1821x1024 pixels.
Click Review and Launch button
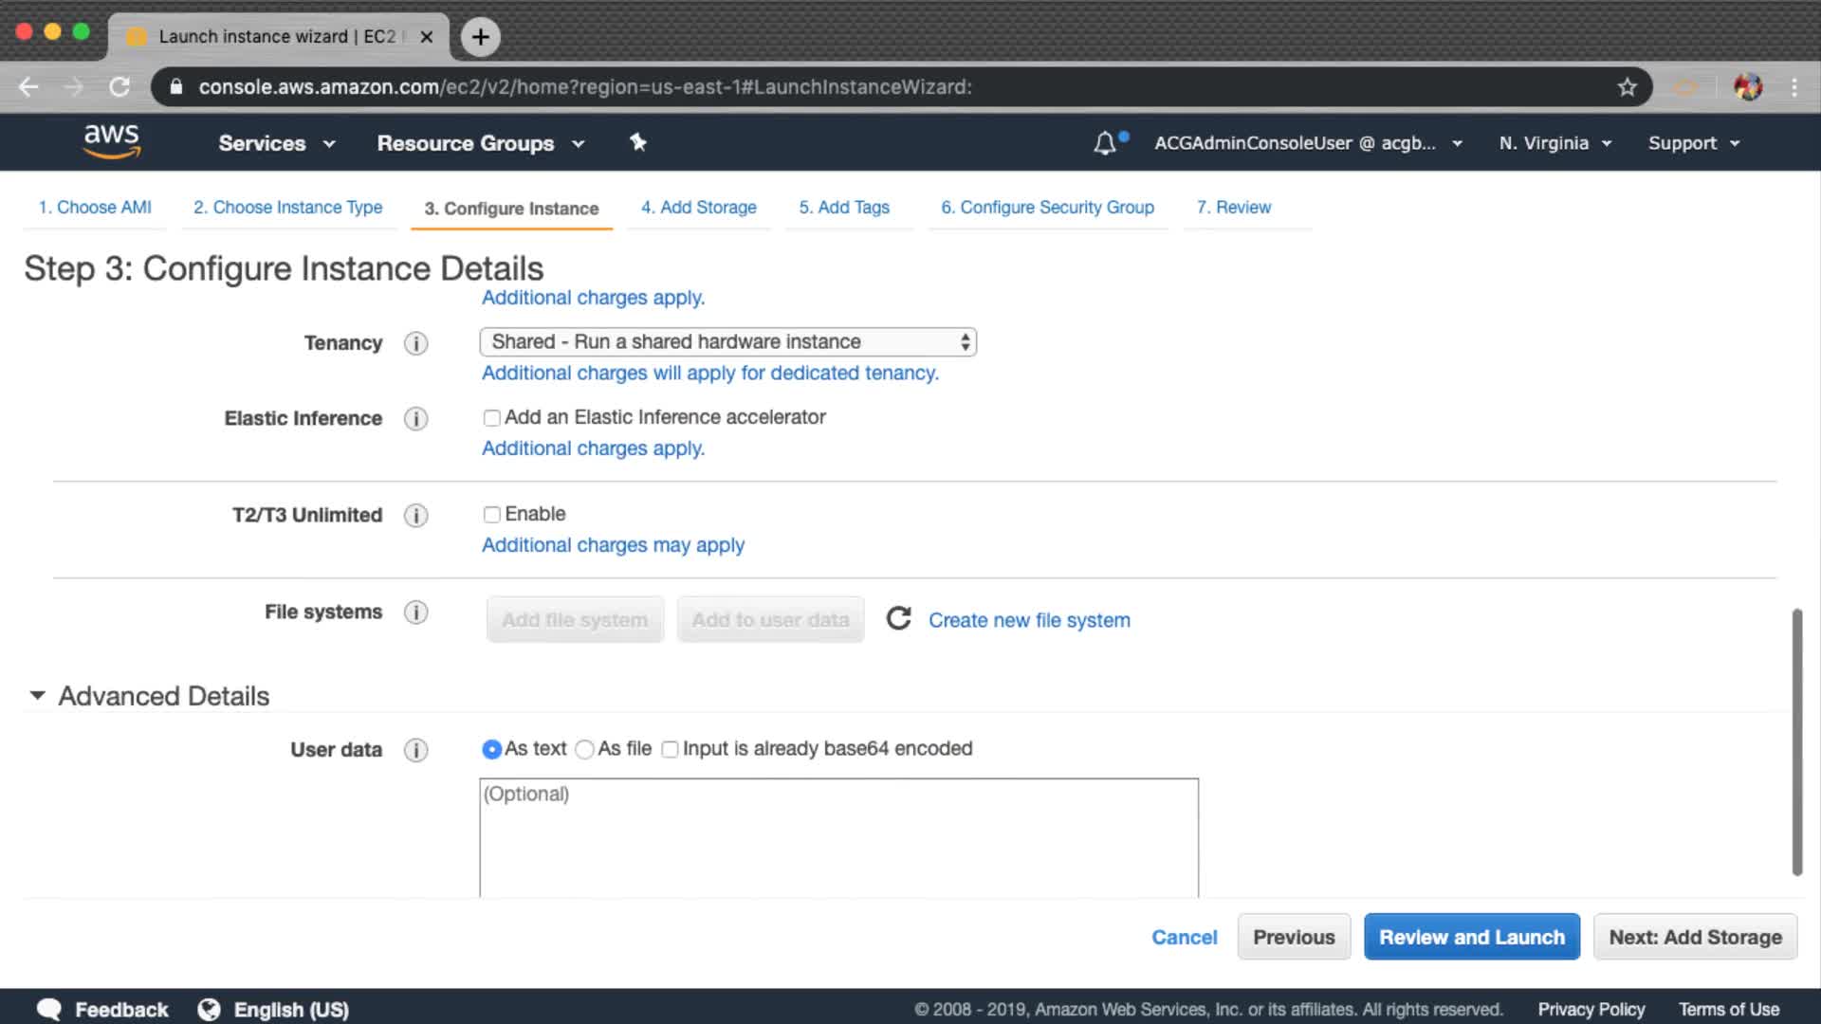(1471, 937)
